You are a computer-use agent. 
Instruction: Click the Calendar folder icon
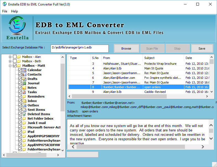[x=24, y=70]
